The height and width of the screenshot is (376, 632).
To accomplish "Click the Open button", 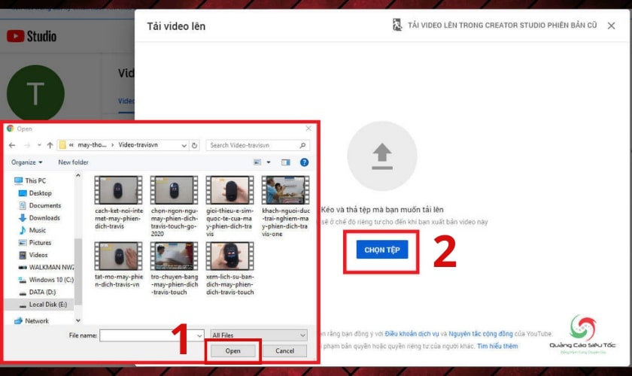I will click(233, 351).
